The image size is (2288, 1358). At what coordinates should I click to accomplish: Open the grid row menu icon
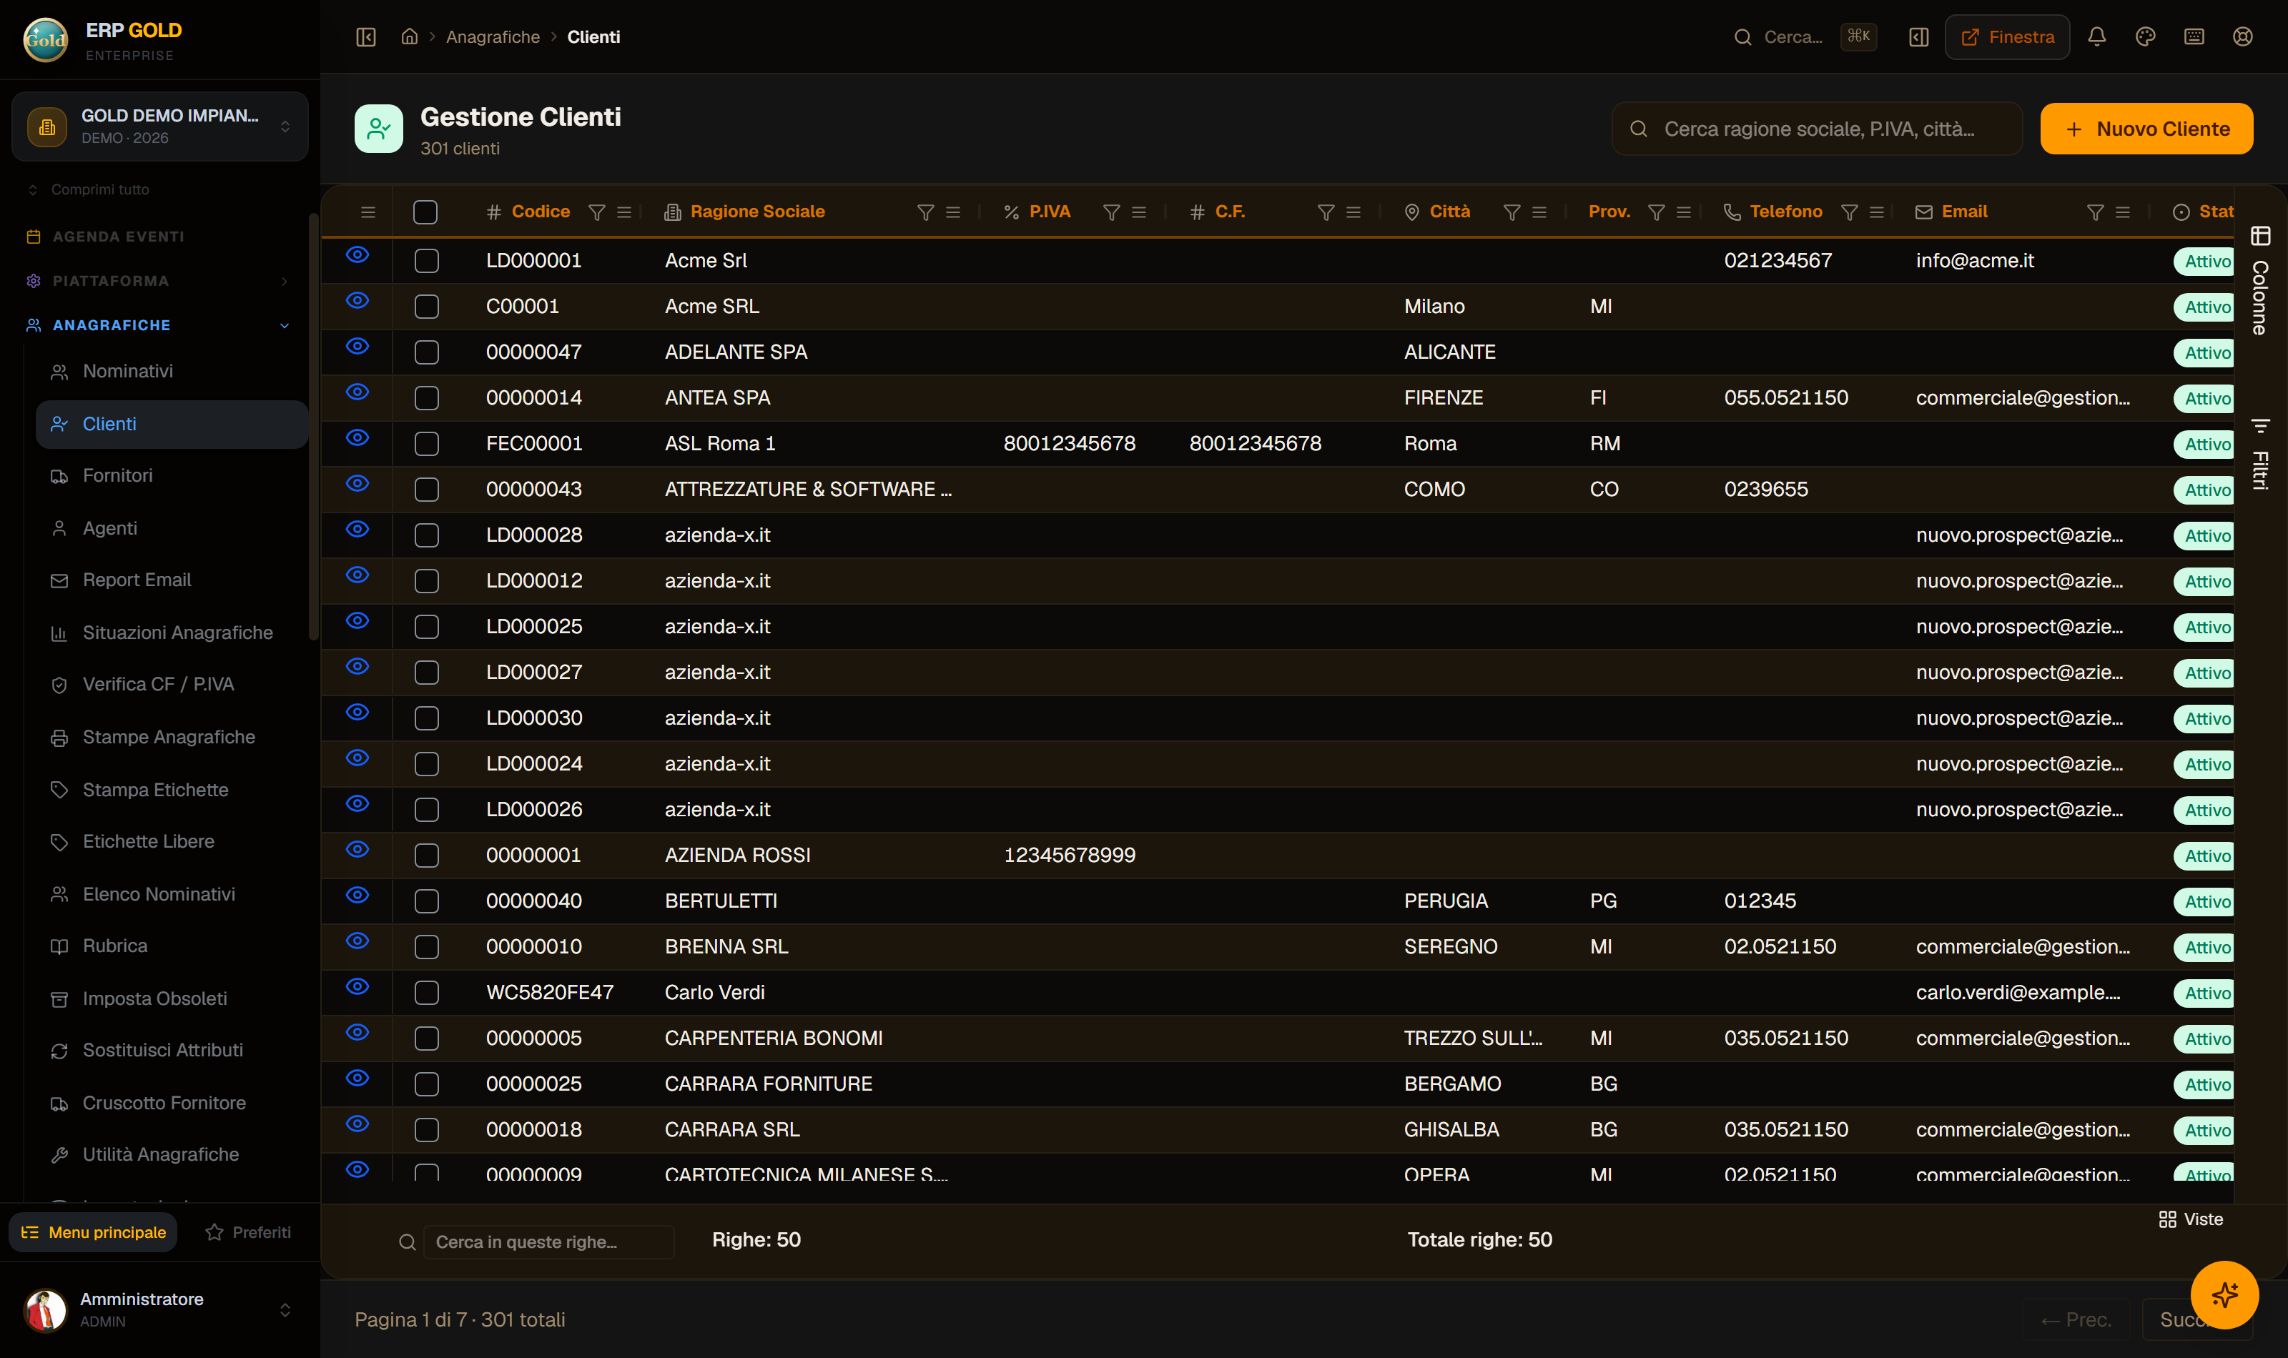click(368, 212)
